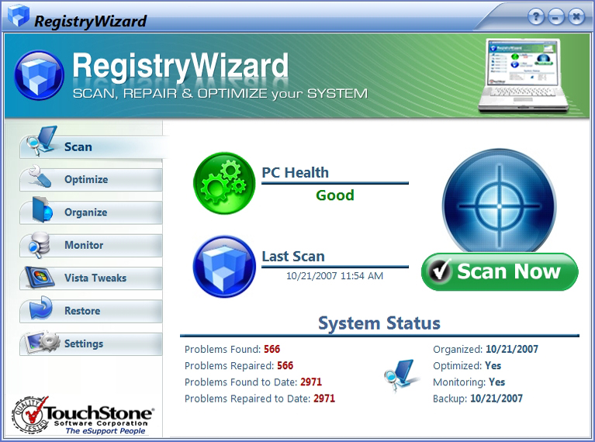
Task: Click Optimized: Yes
Action: pos(467,366)
